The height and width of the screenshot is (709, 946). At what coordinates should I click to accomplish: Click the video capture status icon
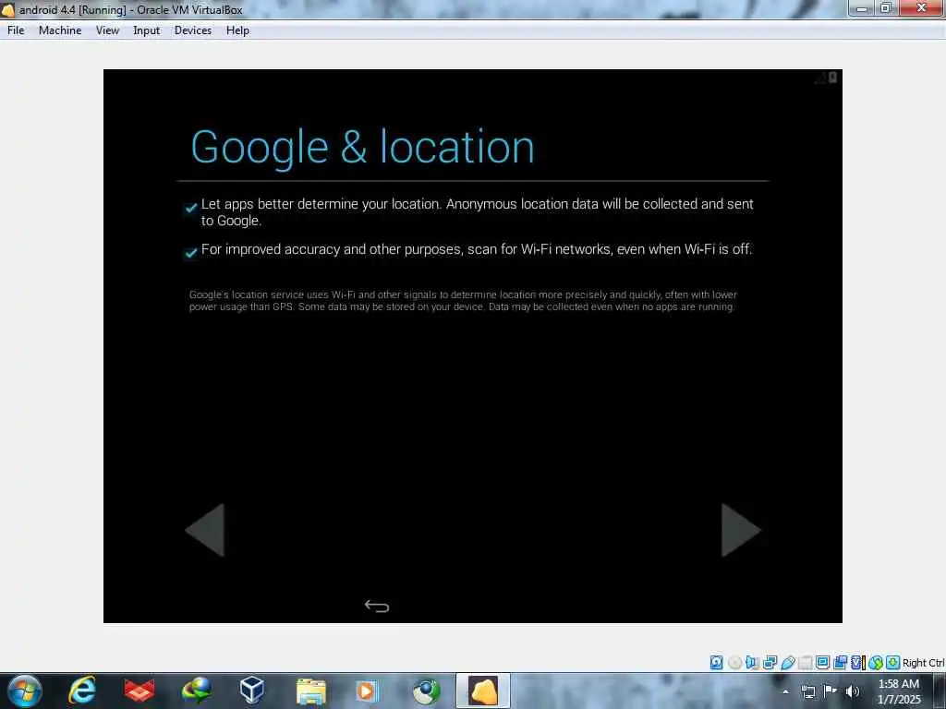coord(840,663)
